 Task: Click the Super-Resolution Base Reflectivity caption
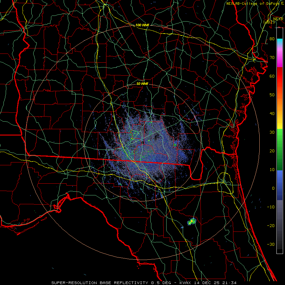144,283
